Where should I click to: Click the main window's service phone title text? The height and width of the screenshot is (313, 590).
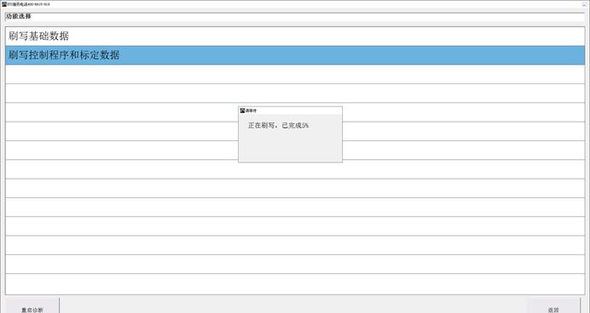click(x=28, y=4)
